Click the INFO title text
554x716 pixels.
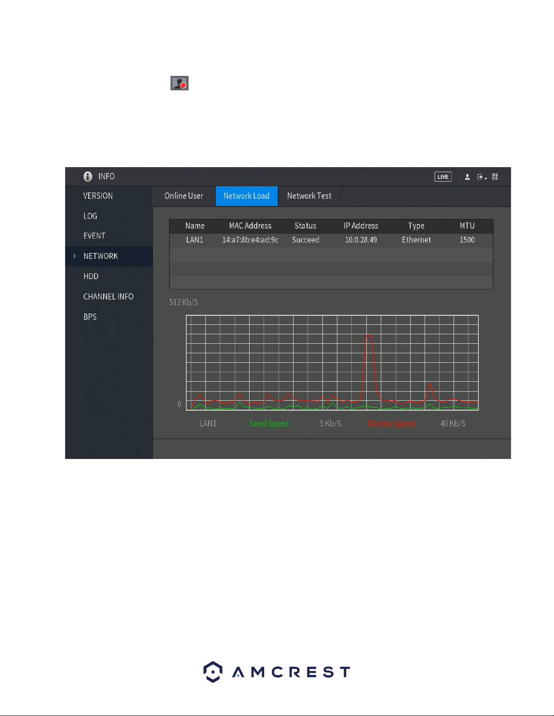point(107,177)
